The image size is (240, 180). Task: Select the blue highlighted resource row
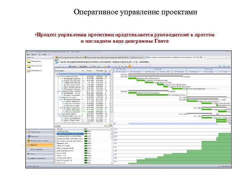70,134
